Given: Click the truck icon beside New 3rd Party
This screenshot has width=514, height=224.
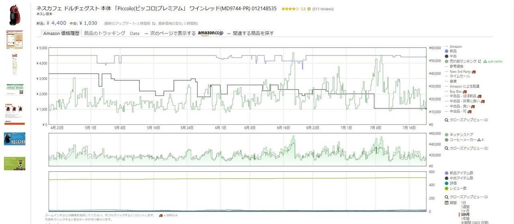Looking at the screenshot, I should [474, 71].
